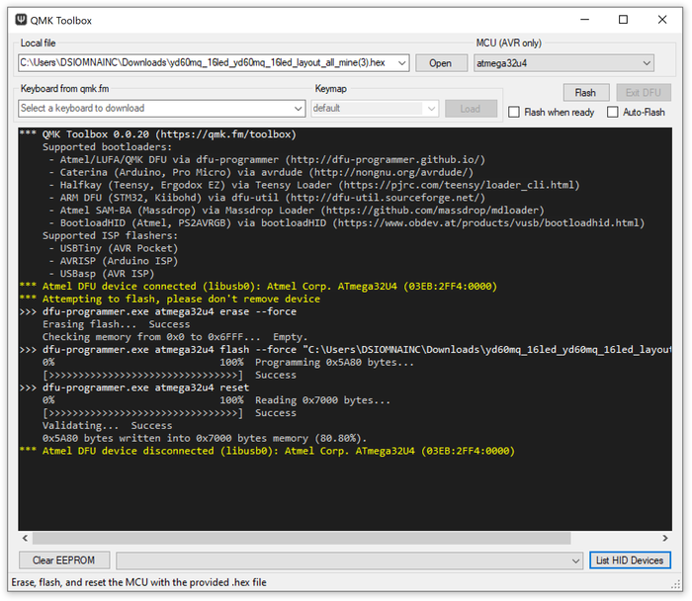Enable the Flash when ready checkbox

pos(514,112)
